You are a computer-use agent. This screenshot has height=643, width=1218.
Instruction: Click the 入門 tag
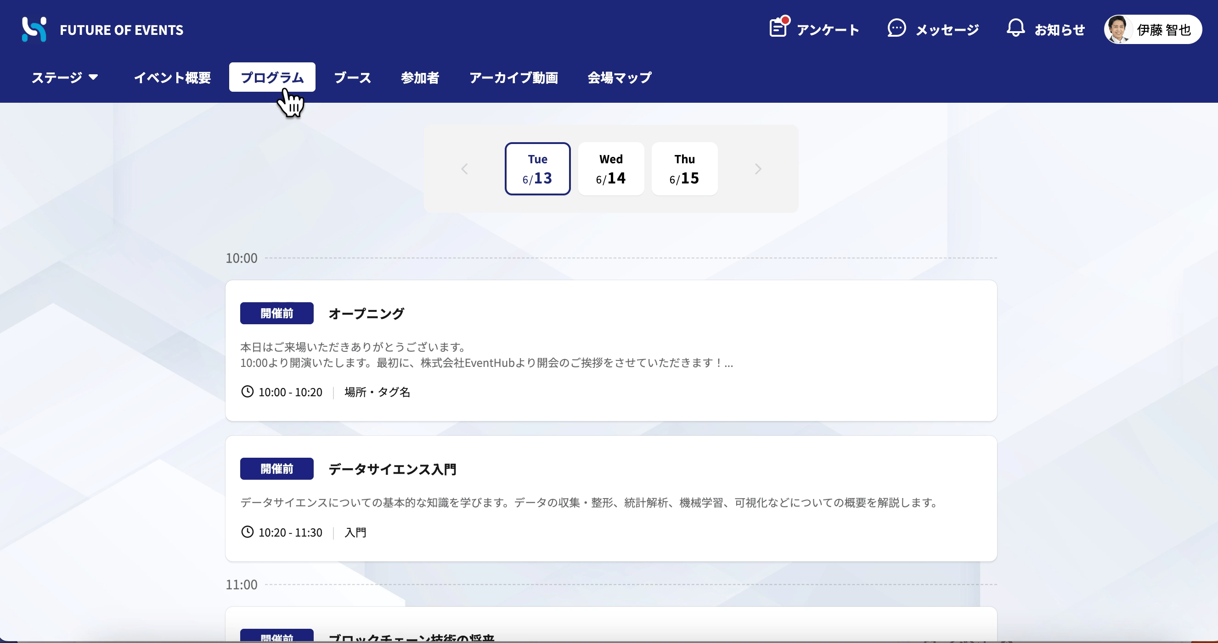355,532
